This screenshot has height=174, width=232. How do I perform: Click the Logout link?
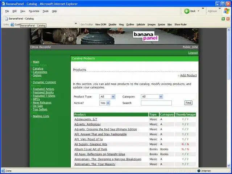193,53
